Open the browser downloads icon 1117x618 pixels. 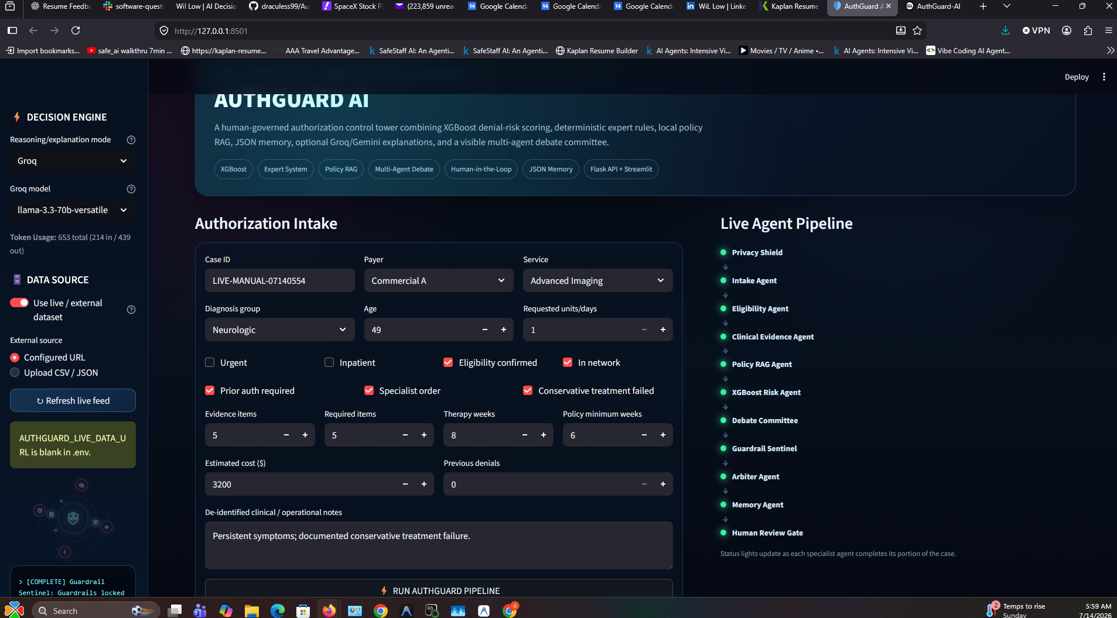click(1005, 30)
